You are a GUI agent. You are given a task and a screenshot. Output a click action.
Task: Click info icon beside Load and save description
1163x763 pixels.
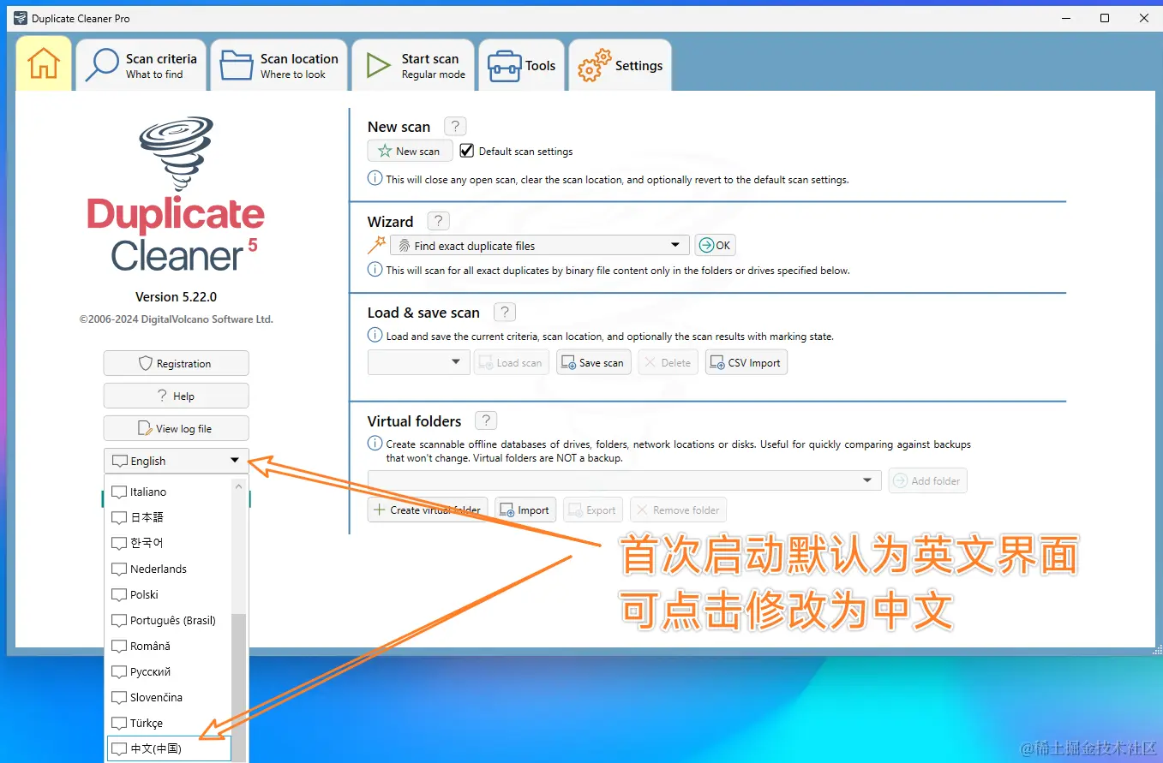point(375,336)
